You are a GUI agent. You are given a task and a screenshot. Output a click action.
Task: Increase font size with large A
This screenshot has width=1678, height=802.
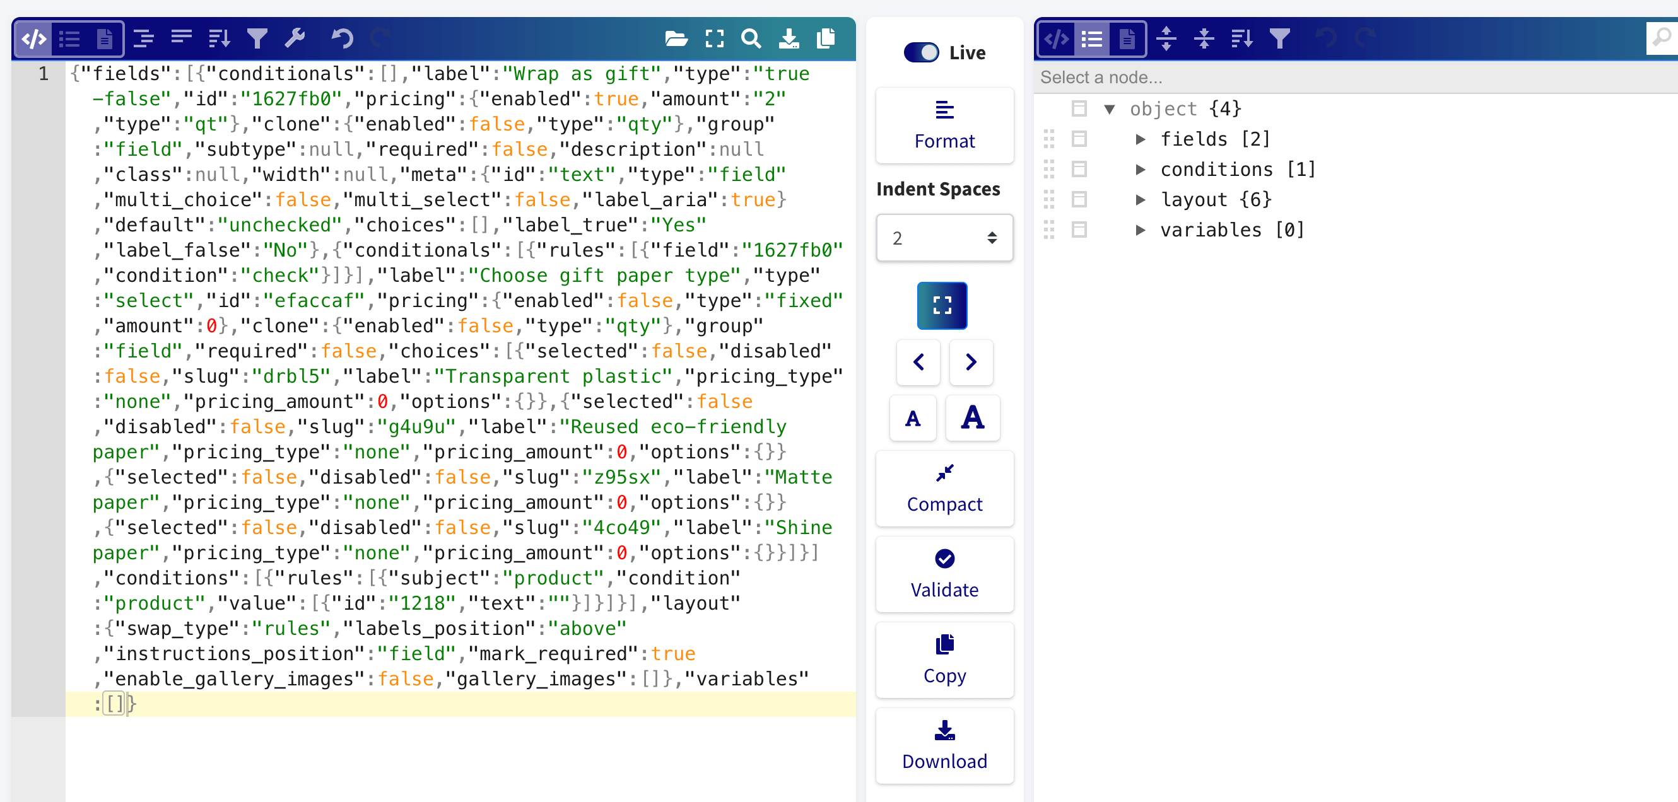[973, 418]
